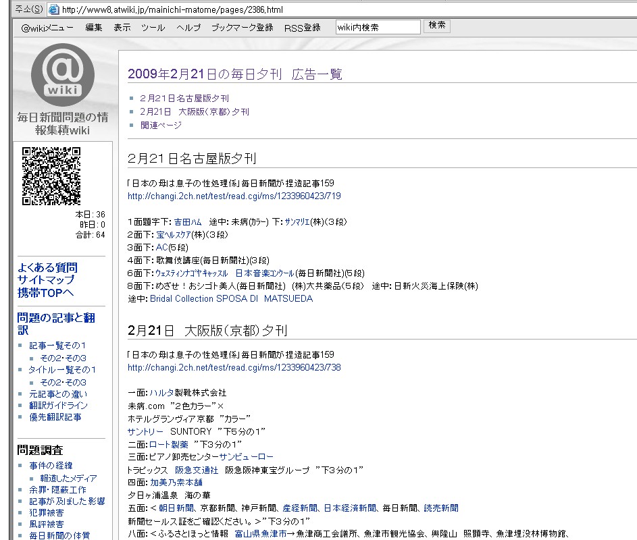This screenshot has height=540, width=637.
Task: Open the 事件の経緯 sidebar link
Action: (x=51, y=465)
